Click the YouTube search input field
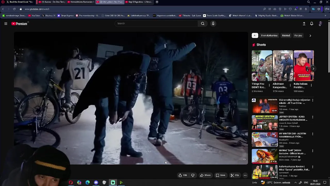This screenshot has height=186, width=330. [156, 24]
